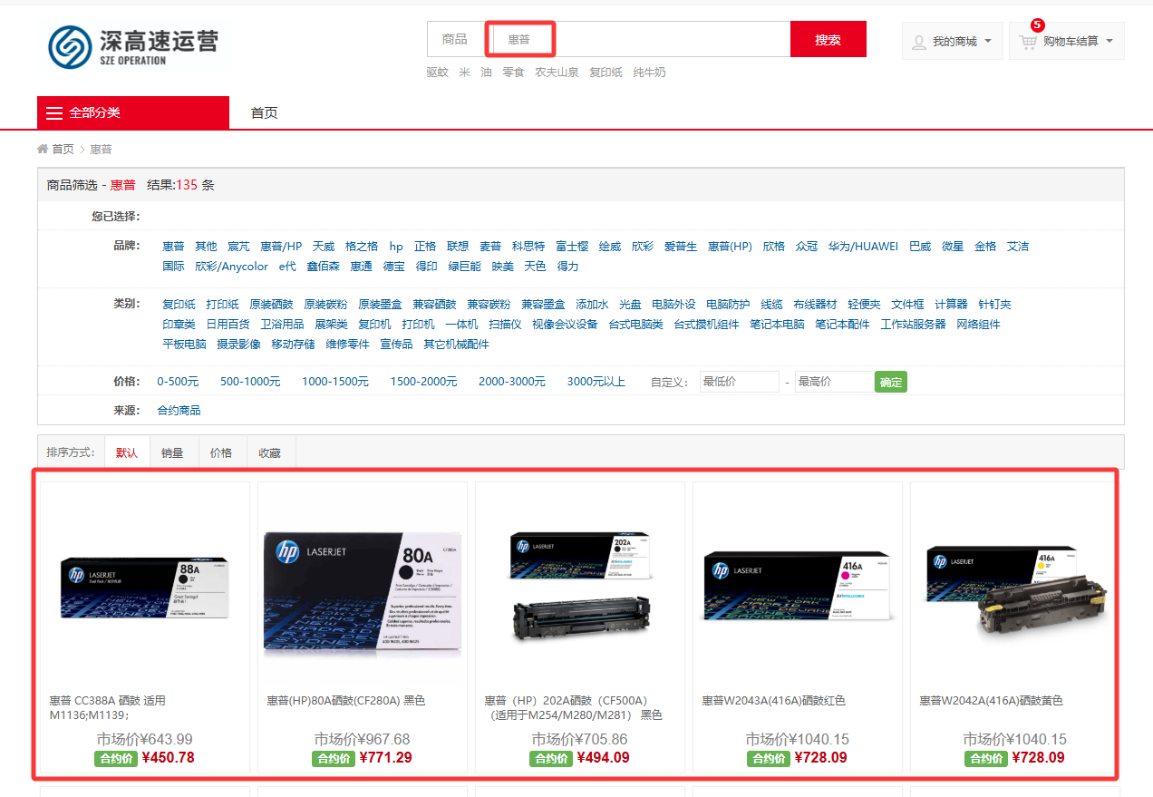The width and height of the screenshot is (1153, 797).
Task: Select hot keyword 驱蚊
Action: click(437, 73)
